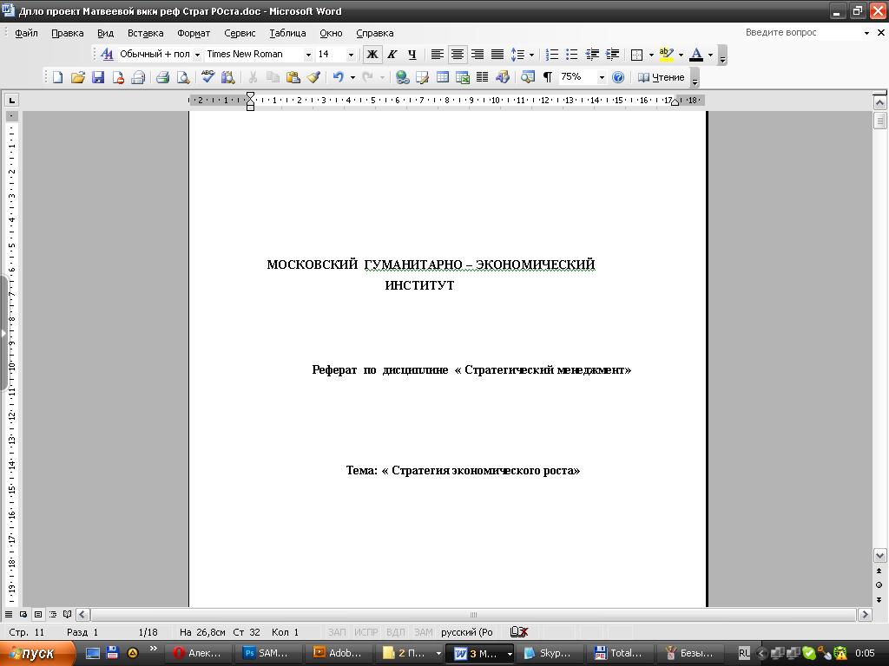889x666 pixels.
Task: Insert a hyperlink
Action: (403, 77)
